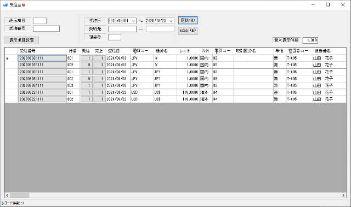Click the left scroll arrow of the grid
This screenshot has width=351, height=207.
click(7, 195)
